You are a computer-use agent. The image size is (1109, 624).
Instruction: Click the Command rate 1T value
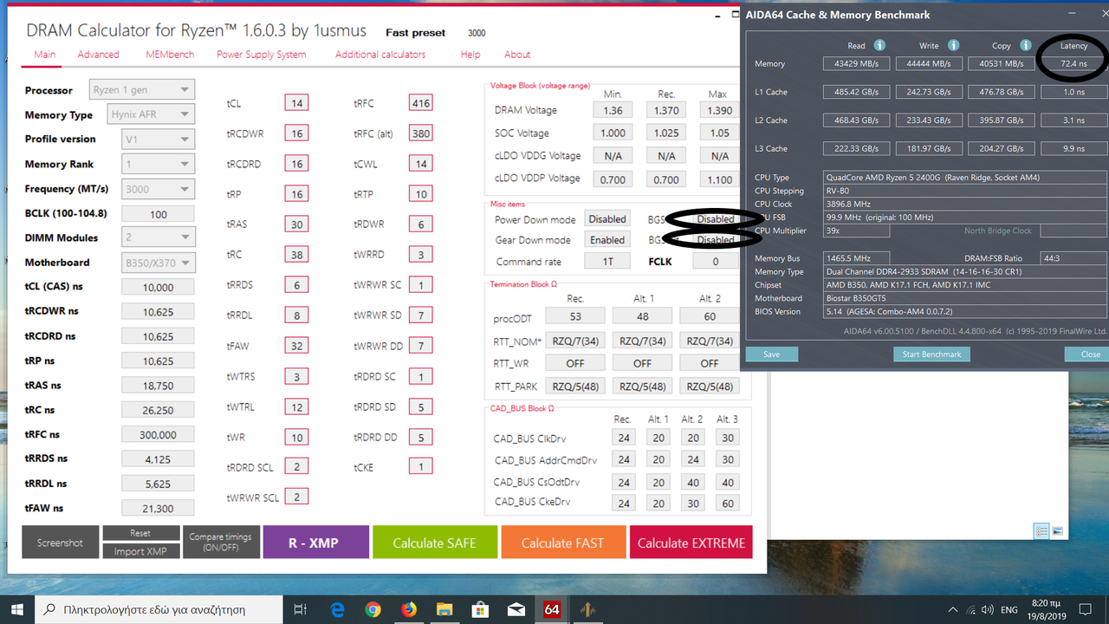pyautogui.click(x=607, y=261)
